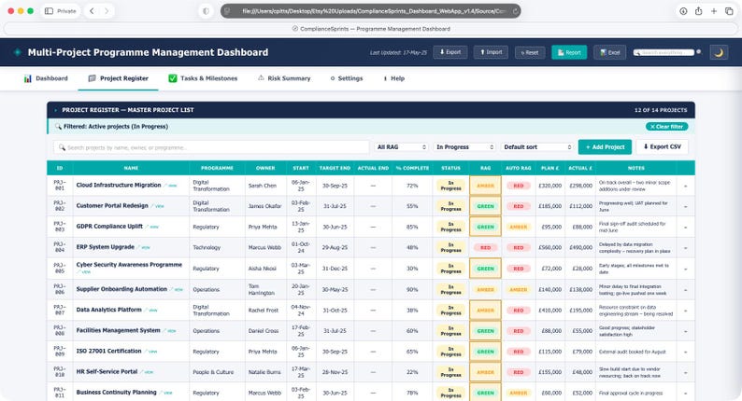Show Safari tab overview
Image resolution: width=742 pixels, height=401 pixels.
click(x=729, y=11)
